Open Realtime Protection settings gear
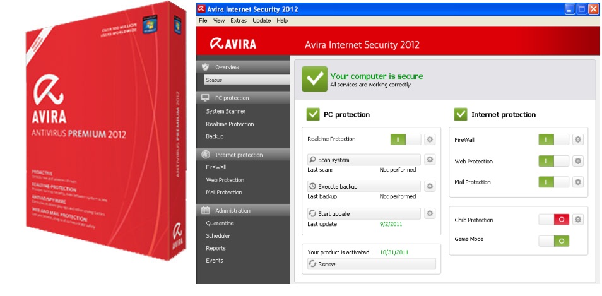 pos(430,139)
